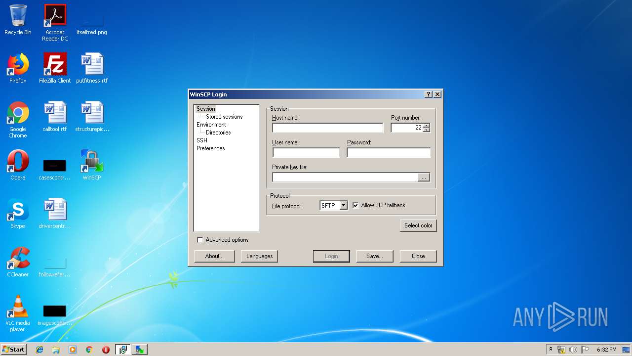Open the WinSCP desktop shortcut
Viewport: 632px width, 356px height.
92,165
